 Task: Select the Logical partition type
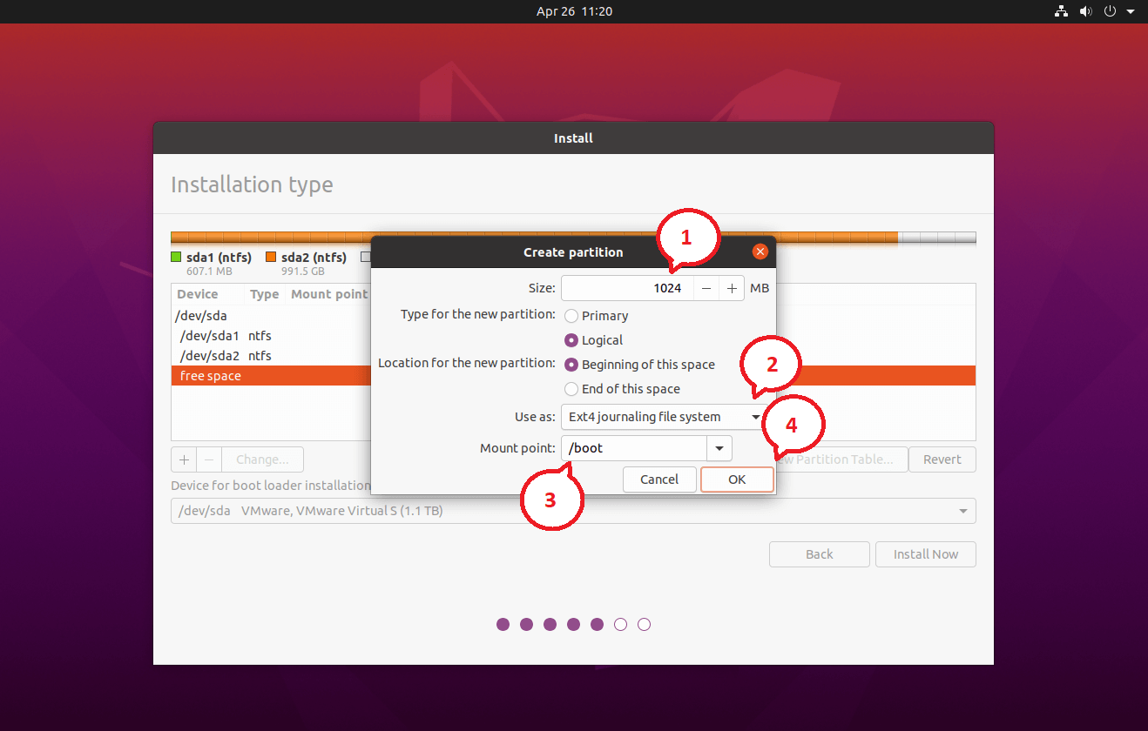[571, 340]
